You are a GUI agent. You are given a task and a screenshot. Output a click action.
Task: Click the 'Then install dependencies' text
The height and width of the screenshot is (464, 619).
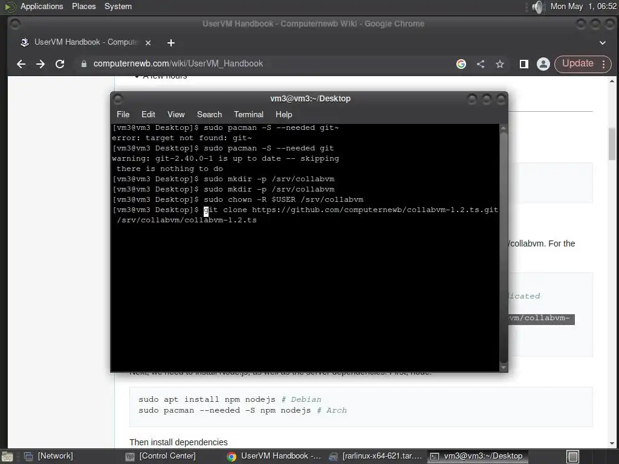178,442
